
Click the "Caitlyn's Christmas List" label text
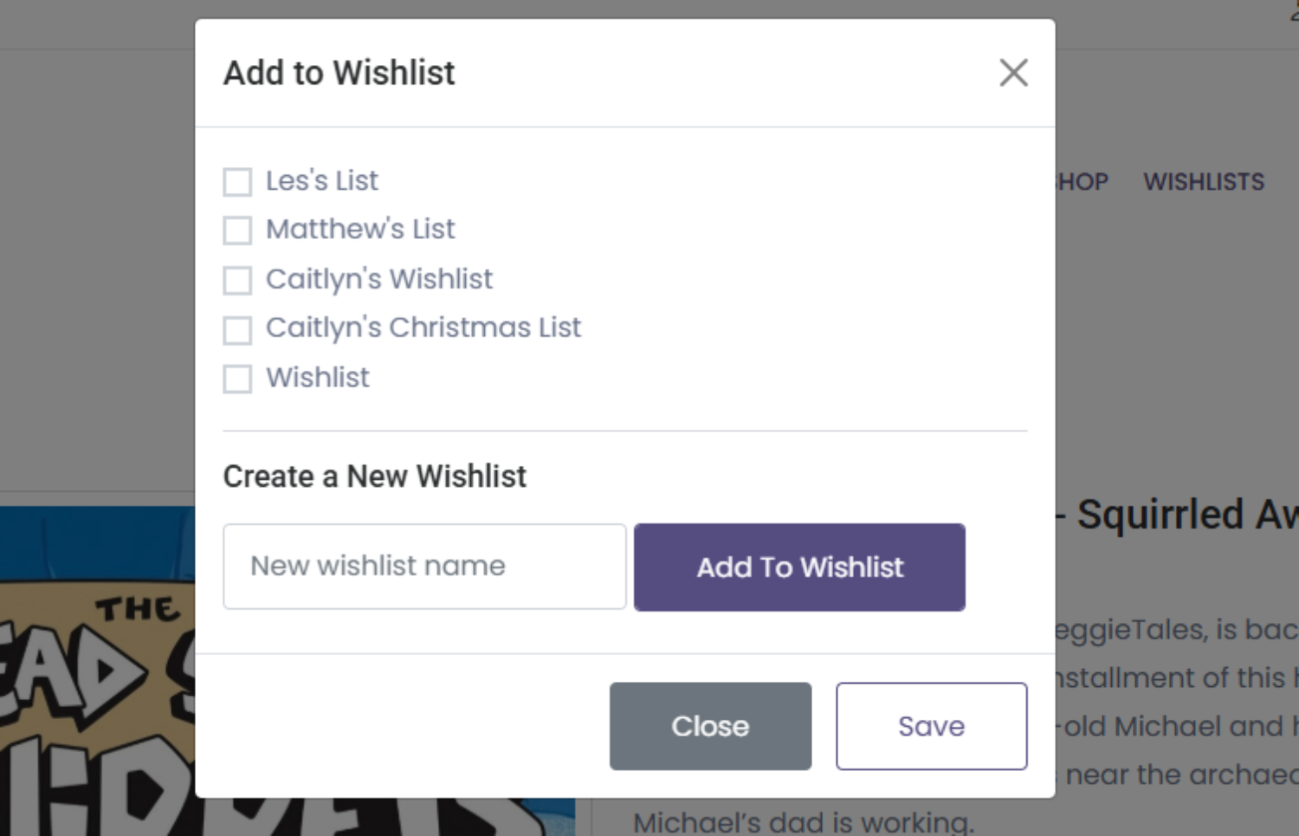tap(423, 327)
